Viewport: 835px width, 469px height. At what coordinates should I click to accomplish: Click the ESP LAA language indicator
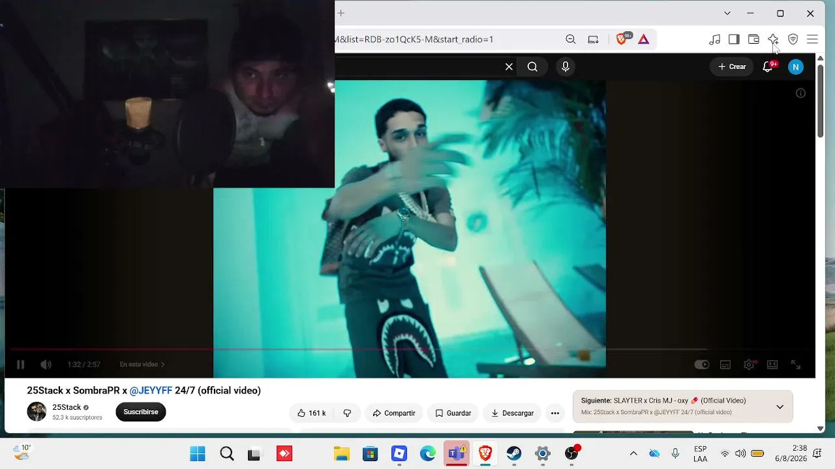pyautogui.click(x=700, y=454)
